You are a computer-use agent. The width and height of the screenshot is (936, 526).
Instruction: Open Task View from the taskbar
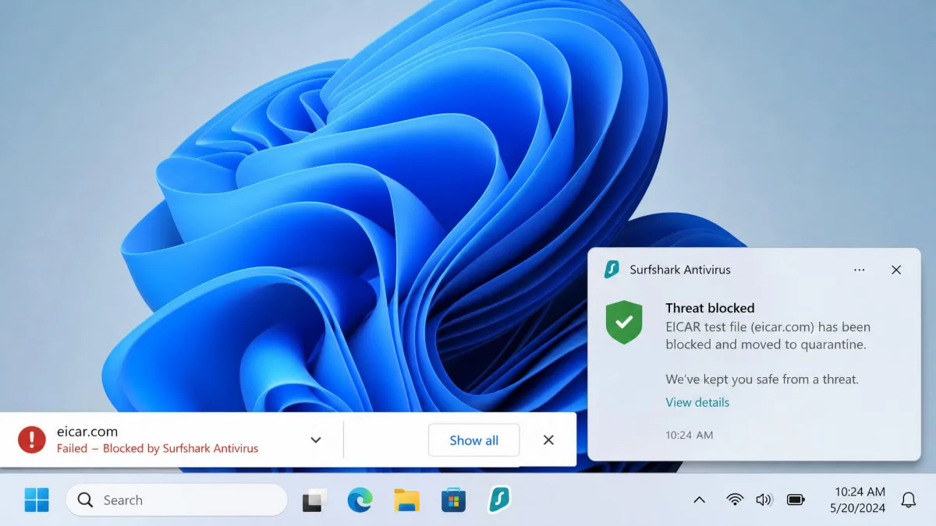(315, 500)
